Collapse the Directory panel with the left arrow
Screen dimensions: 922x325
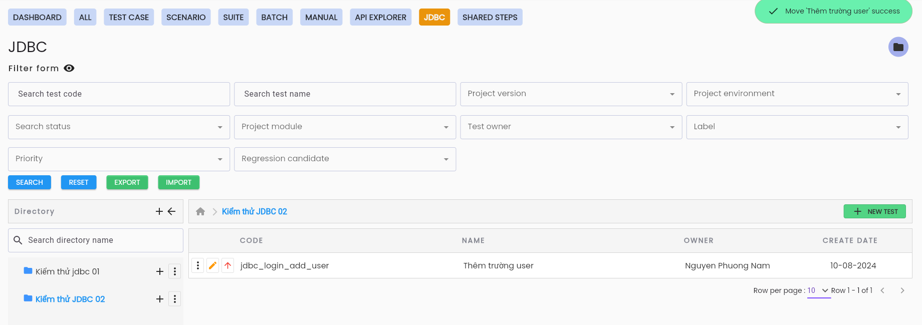(171, 211)
